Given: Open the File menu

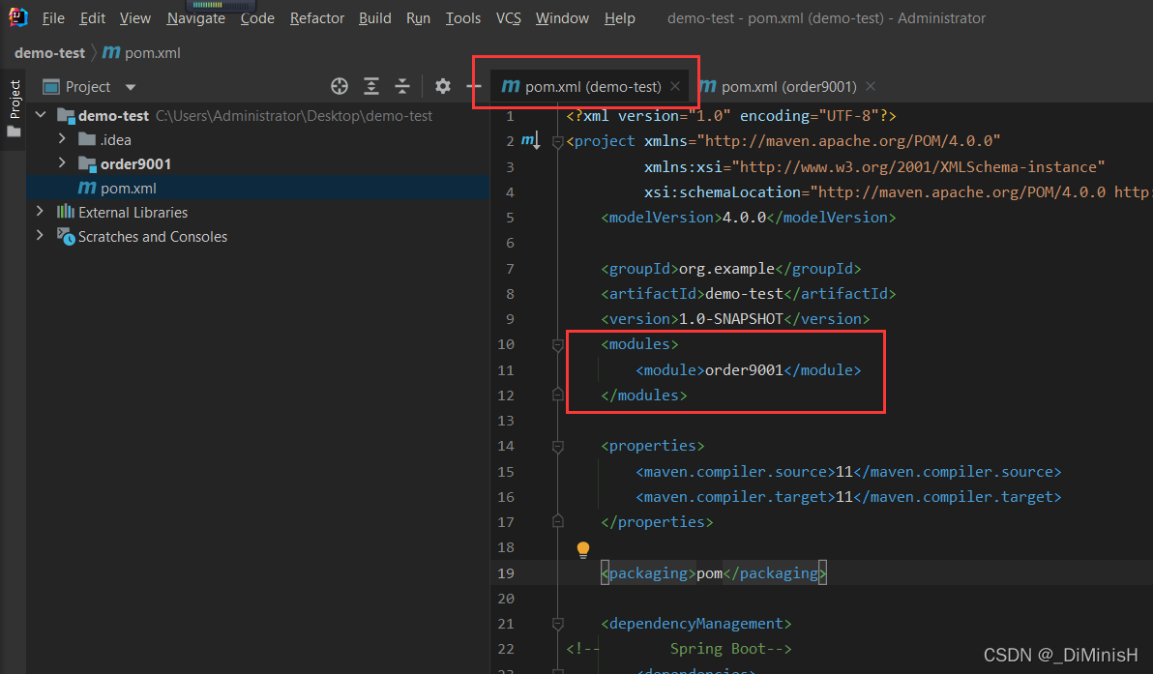Looking at the screenshot, I should [53, 18].
